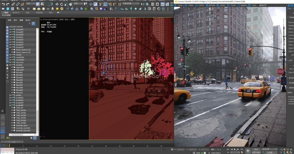Toggle the Percent Snap tool
294x154 pixels.
[x=110, y=4]
